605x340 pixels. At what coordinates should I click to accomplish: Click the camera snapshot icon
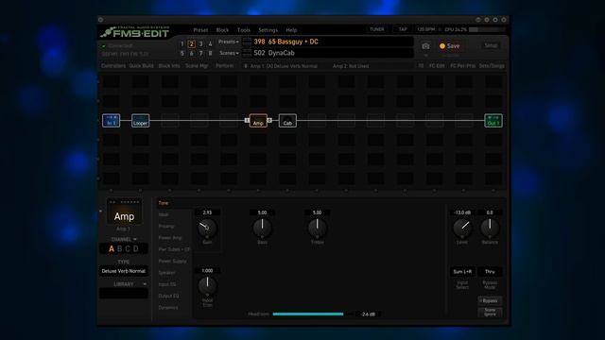pyautogui.click(x=425, y=46)
